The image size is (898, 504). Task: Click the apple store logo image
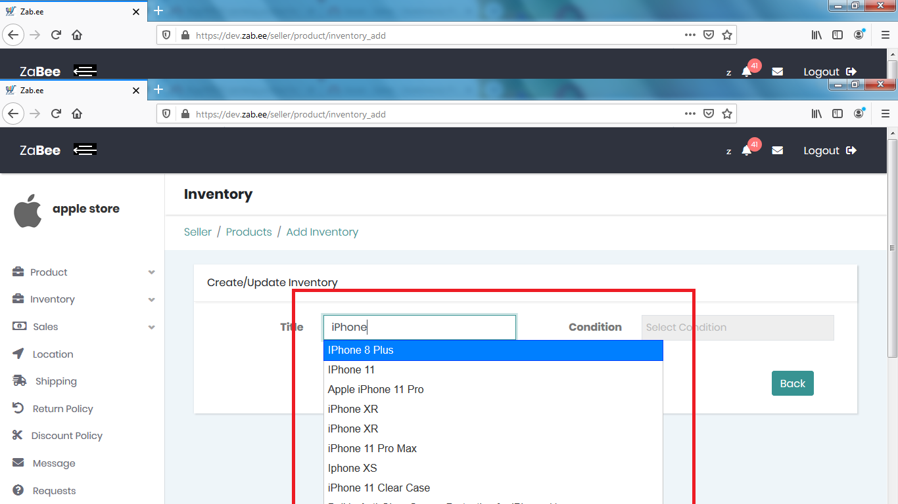[x=28, y=211]
